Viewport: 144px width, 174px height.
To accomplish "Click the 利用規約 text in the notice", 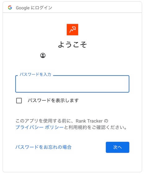I will coord(78,127).
